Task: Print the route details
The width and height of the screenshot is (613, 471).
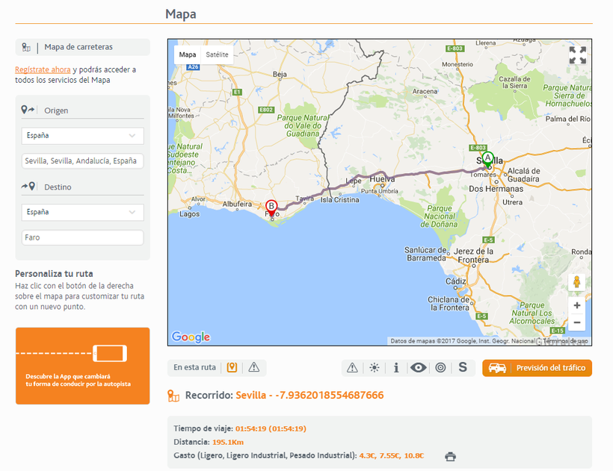Action: click(450, 456)
